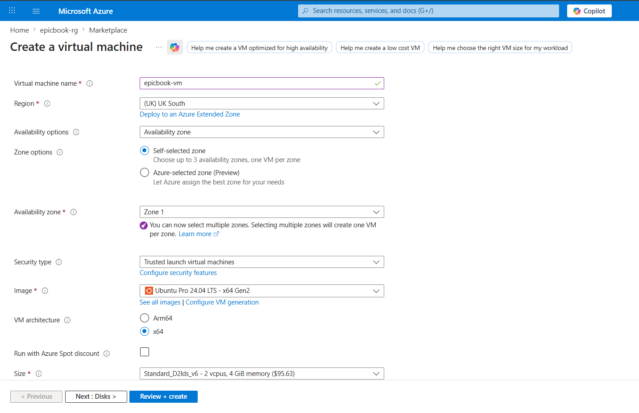Enable Run with Azure Spot discount
Screen dimensions: 639x413
[145, 352]
